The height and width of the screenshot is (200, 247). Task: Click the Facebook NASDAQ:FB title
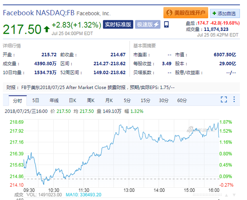pos(39,13)
